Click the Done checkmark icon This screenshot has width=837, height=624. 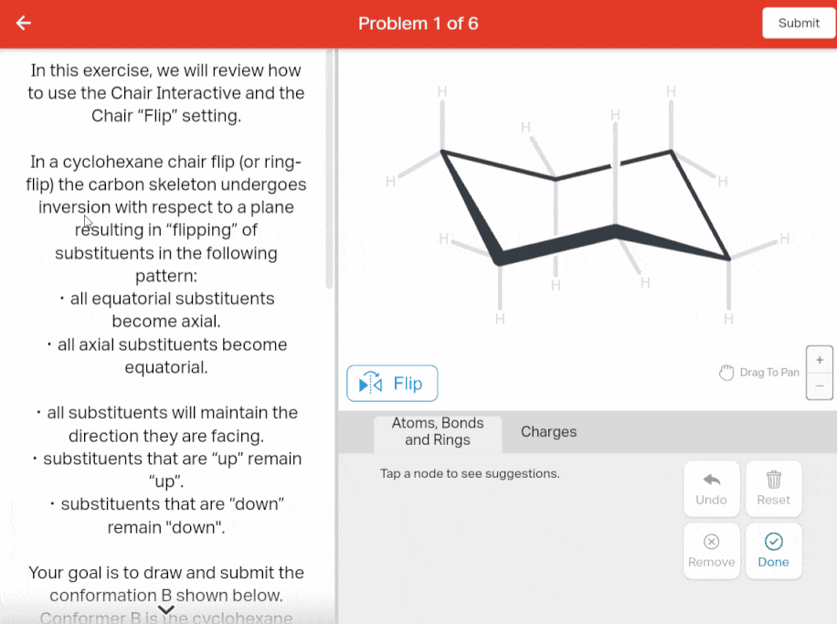(773, 542)
